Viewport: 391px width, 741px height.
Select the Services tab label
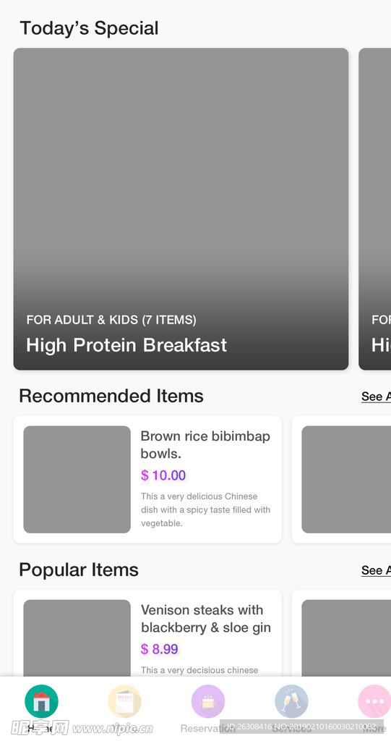(291, 728)
